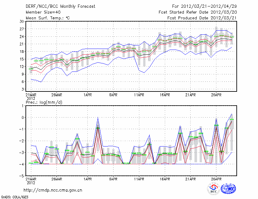Click the BCC logo
This screenshot has height=199, width=258.
point(213,189)
